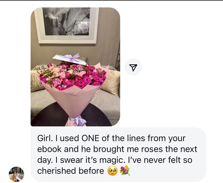Select the message bubble starting with "Girl."
223x183 pixels.
point(118,154)
